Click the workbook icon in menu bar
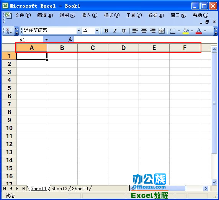Image resolution: width=219 pixels, height=200 pixels. 9,15
